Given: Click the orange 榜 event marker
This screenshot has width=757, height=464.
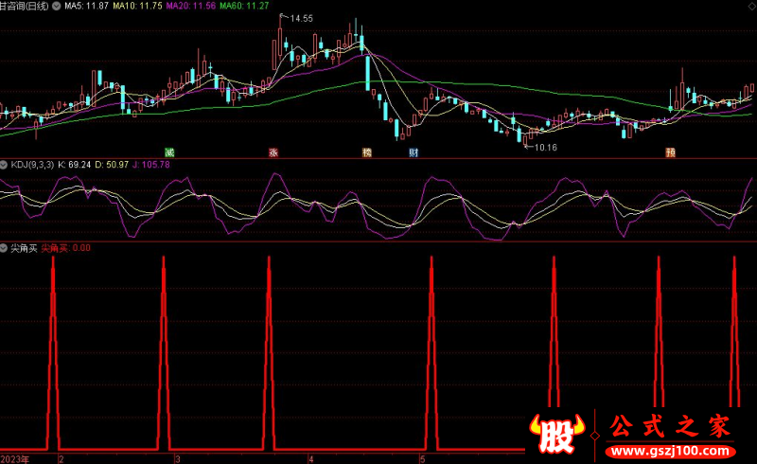Looking at the screenshot, I should [x=366, y=152].
